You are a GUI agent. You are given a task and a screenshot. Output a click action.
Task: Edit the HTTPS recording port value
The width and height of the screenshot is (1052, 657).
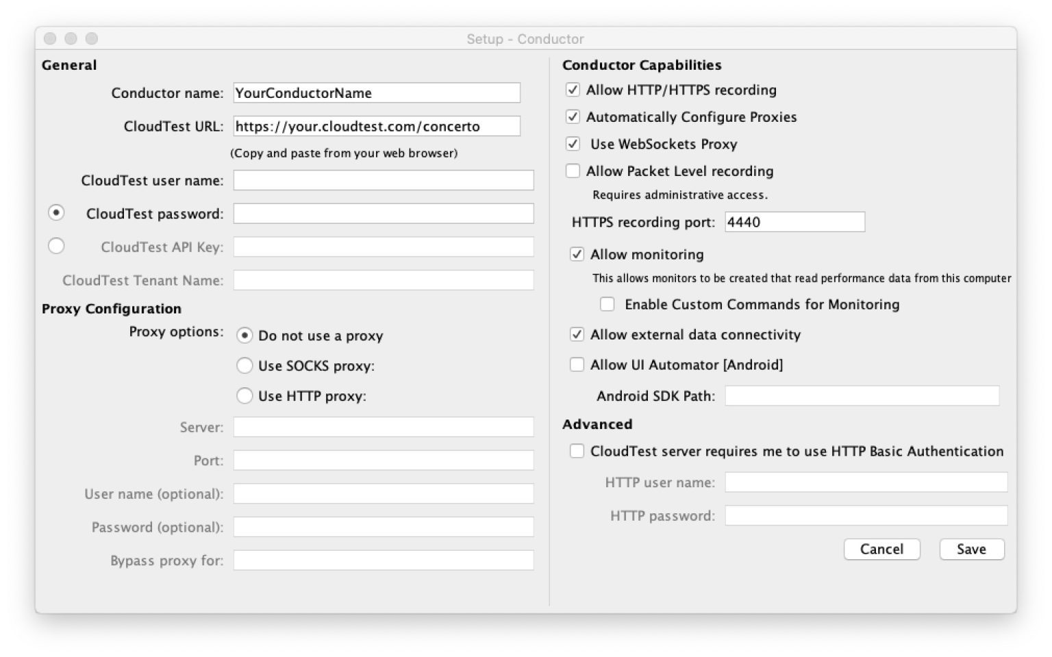[x=794, y=221]
